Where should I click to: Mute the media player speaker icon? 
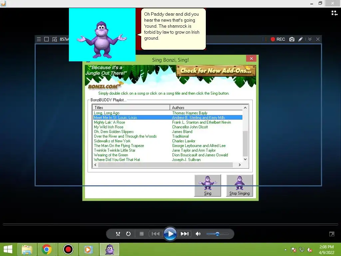click(198, 234)
